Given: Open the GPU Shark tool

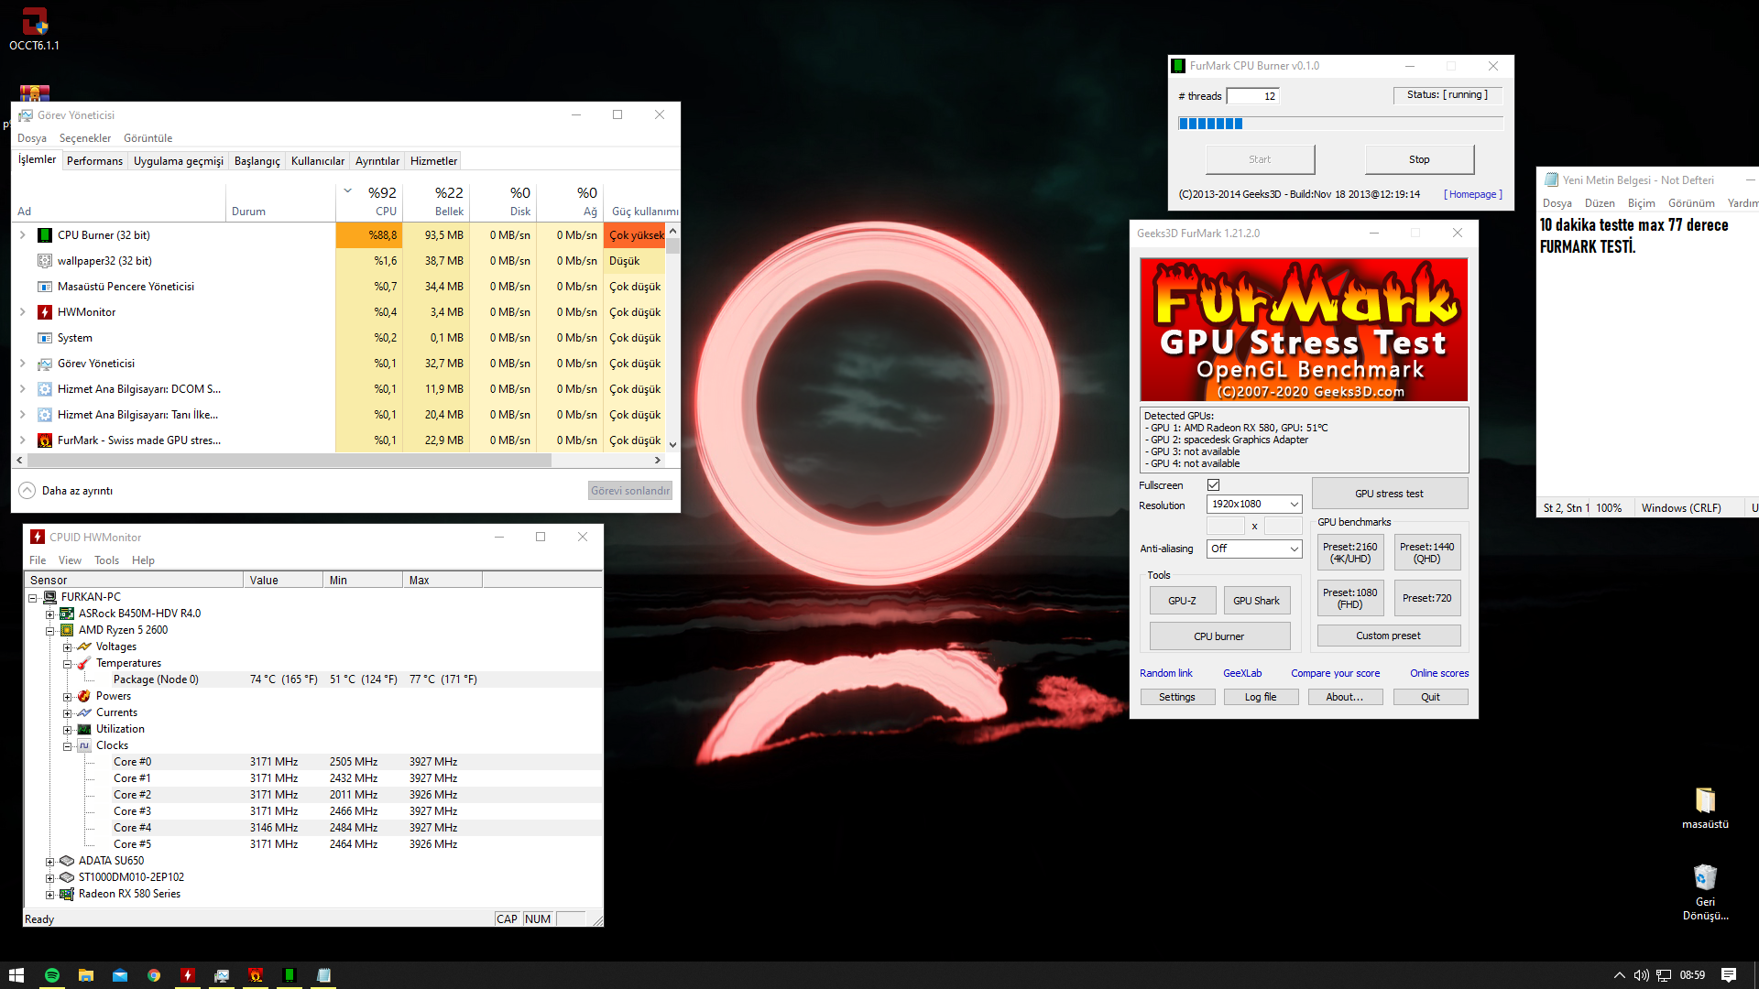Looking at the screenshot, I should pyautogui.click(x=1255, y=601).
